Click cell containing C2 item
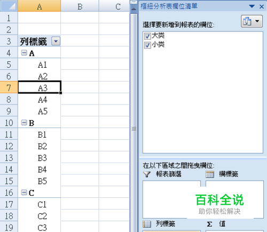Viewport: 267px width, 232px height. click(x=39, y=215)
